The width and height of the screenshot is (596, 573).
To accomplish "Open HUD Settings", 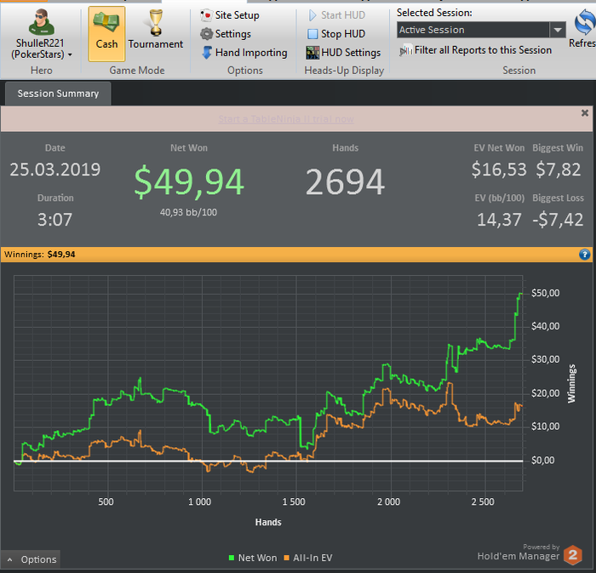I will pyautogui.click(x=343, y=53).
